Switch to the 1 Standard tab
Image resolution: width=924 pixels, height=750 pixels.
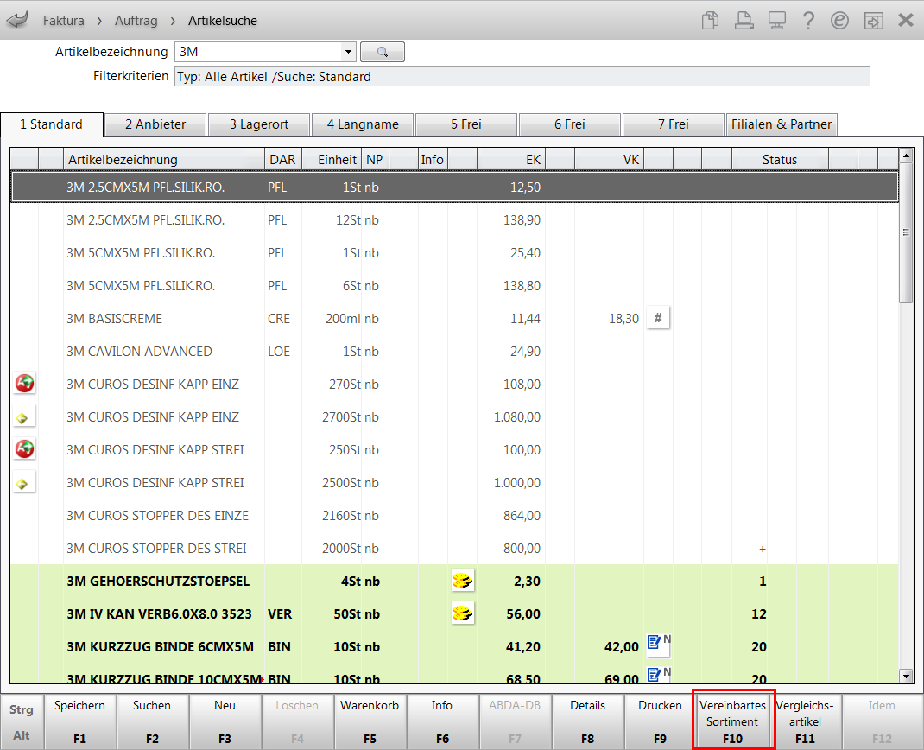coord(51,124)
